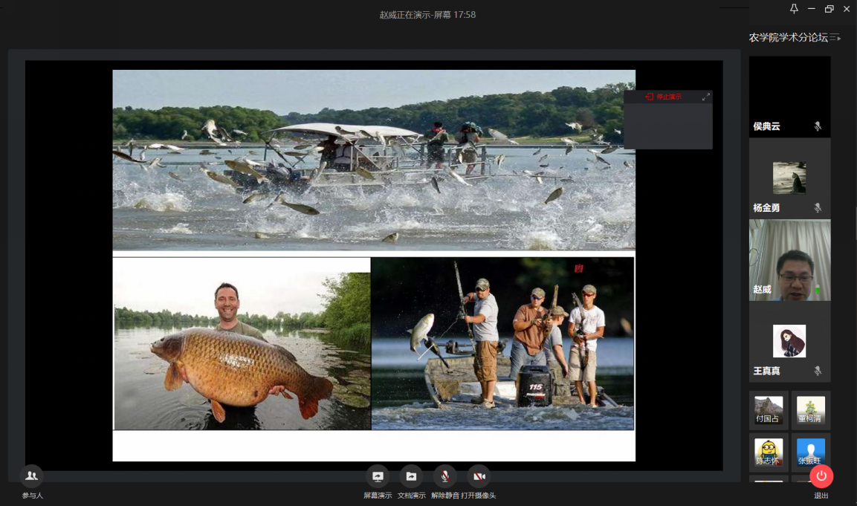Select 杨金勇's cat avatar tile
The image size is (857, 506).
(x=789, y=178)
